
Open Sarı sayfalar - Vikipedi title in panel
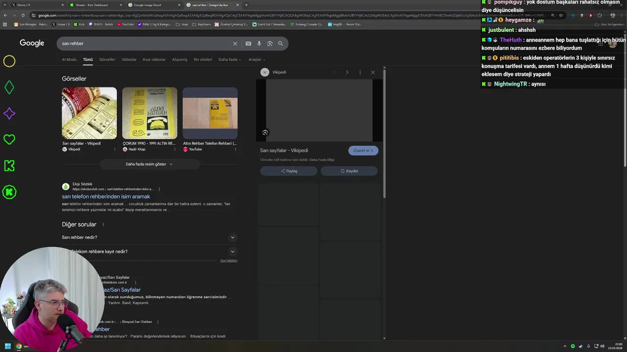click(284, 151)
